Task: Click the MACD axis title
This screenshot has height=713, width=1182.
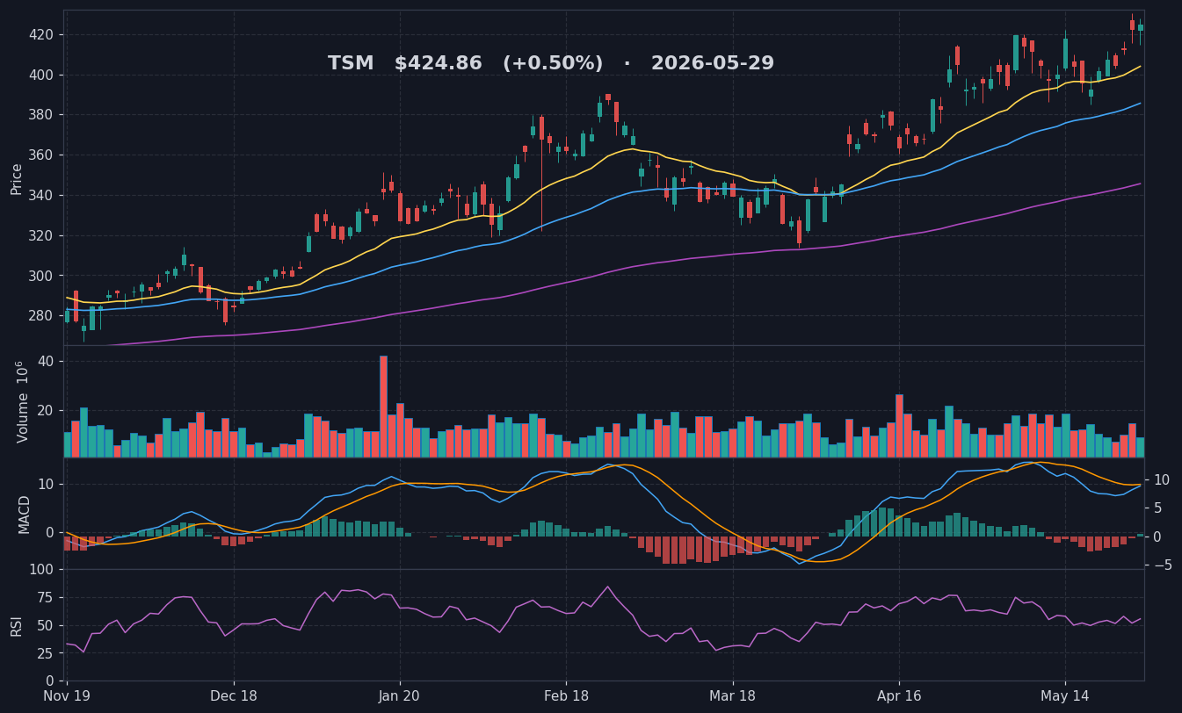Action: pos(25,514)
